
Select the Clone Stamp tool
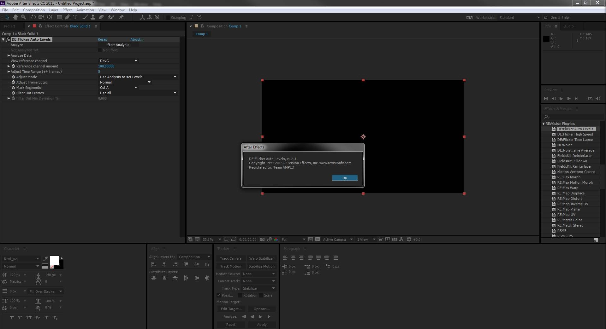pos(93,17)
